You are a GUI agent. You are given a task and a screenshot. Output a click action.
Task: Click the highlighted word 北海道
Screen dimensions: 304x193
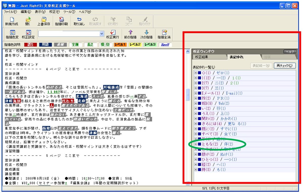[82, 96]
